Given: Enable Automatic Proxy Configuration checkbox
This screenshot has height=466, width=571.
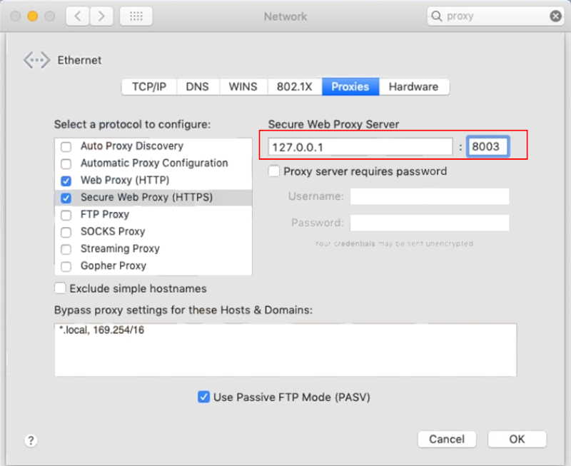Looking at the screenshot, I should (x=66, y=164).
